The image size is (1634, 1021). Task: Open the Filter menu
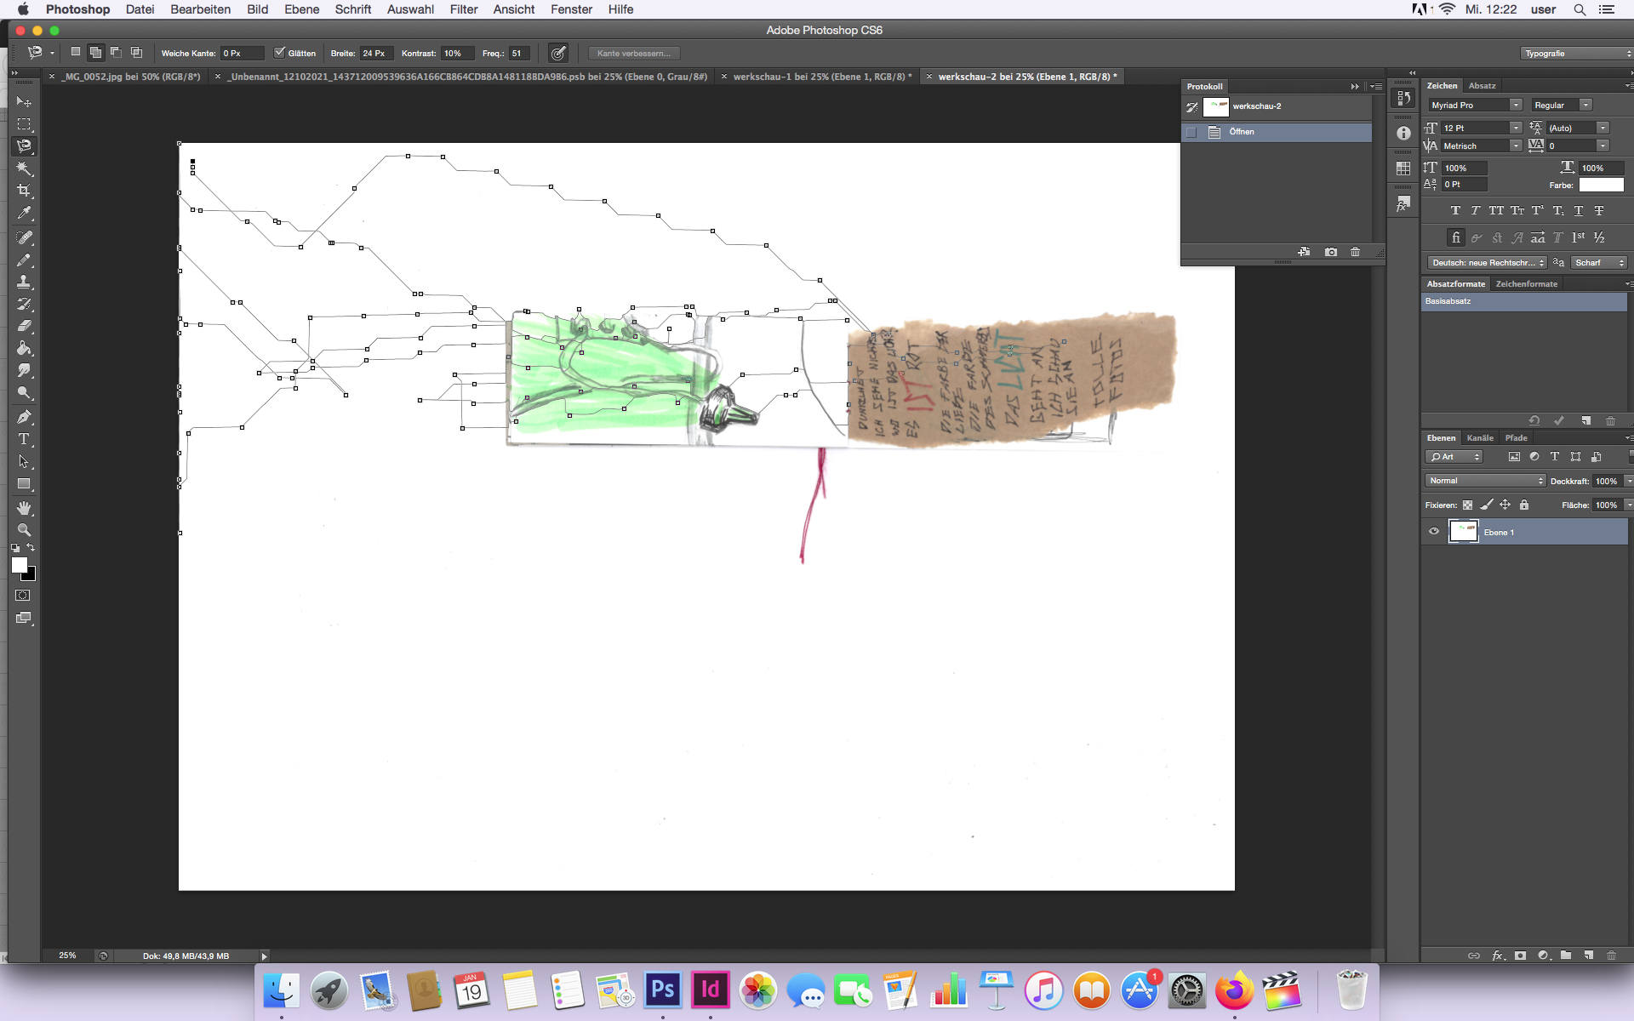tap(463, 9)
